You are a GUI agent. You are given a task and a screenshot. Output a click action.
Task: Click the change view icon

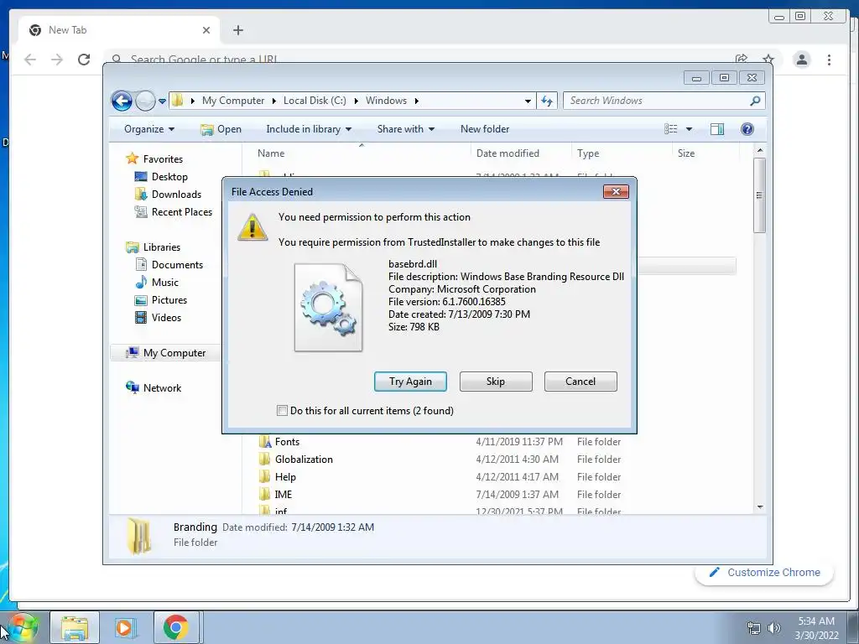tap(670, 129)
